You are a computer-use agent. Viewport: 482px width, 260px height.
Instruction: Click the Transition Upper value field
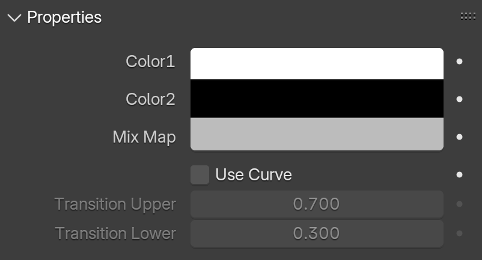point(317,204)
